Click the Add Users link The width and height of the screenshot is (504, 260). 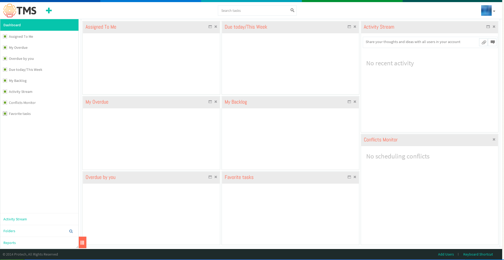click(x=446, y=254)
